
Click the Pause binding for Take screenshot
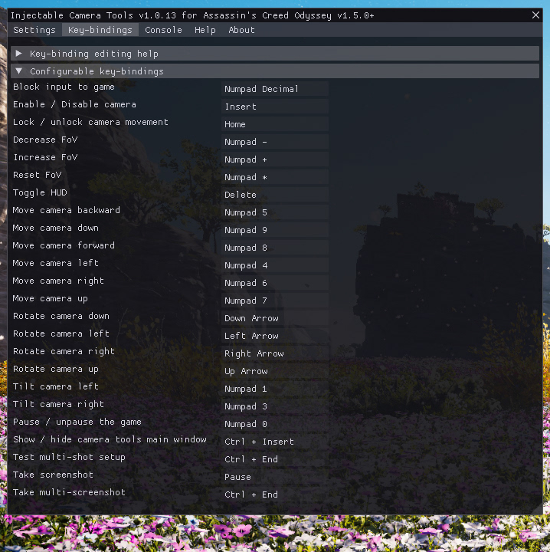pyautogui.click(x=275, y=477)
